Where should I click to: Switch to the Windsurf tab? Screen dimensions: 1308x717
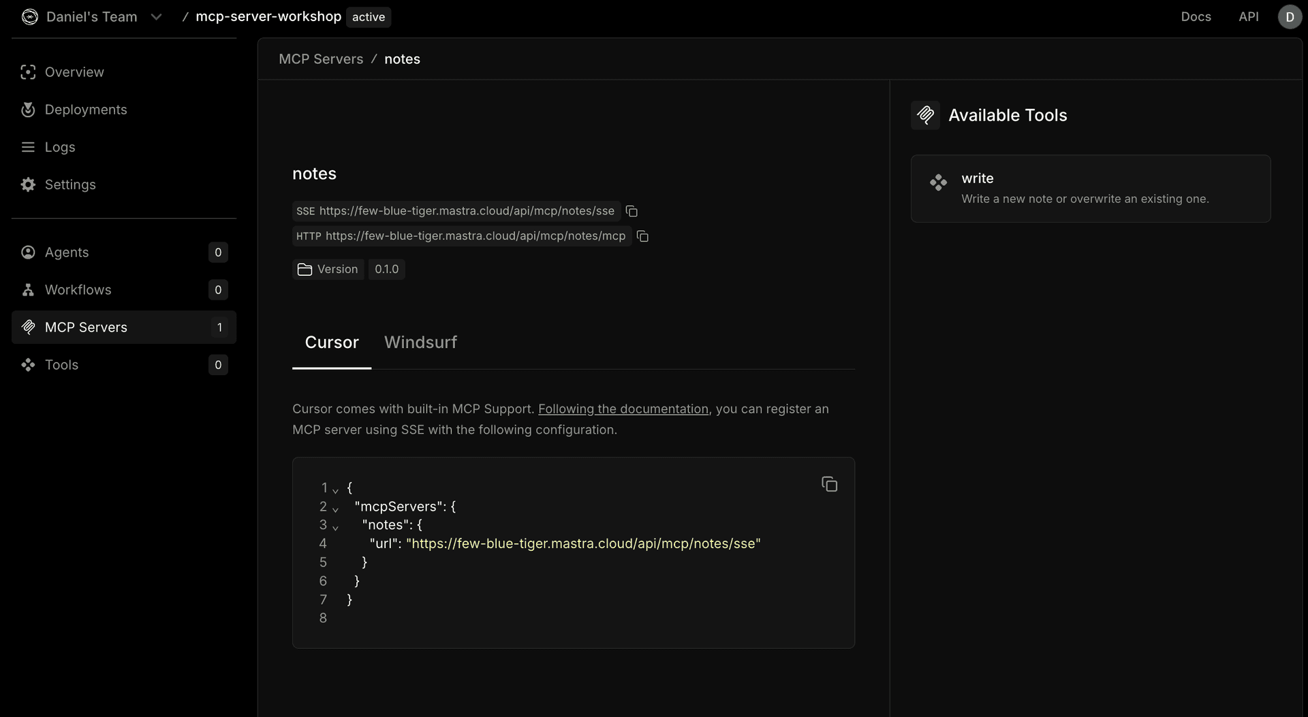pyautogui.click(x=420, y=342)
